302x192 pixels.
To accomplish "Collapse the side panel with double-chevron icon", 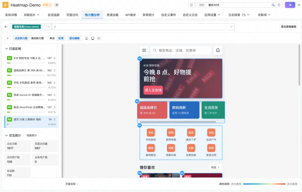I will click(8, 38).
